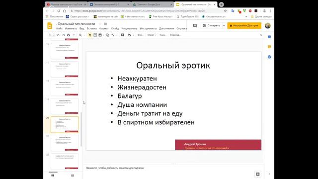Select slide 22 thumbnail
The width and height of the screenshot is (318, 179).
[65, 162]
